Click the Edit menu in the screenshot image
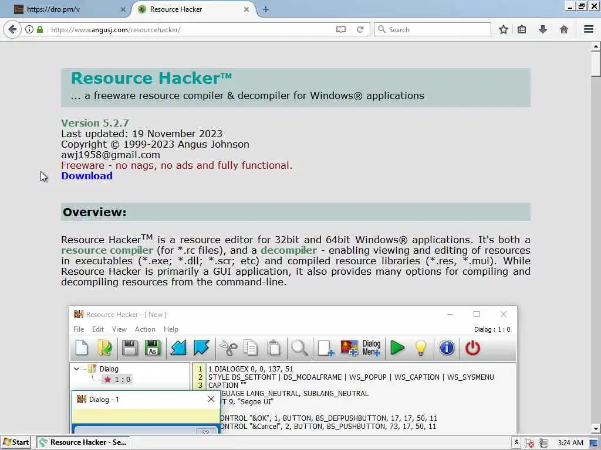The image size is (601, 450). 98,329
